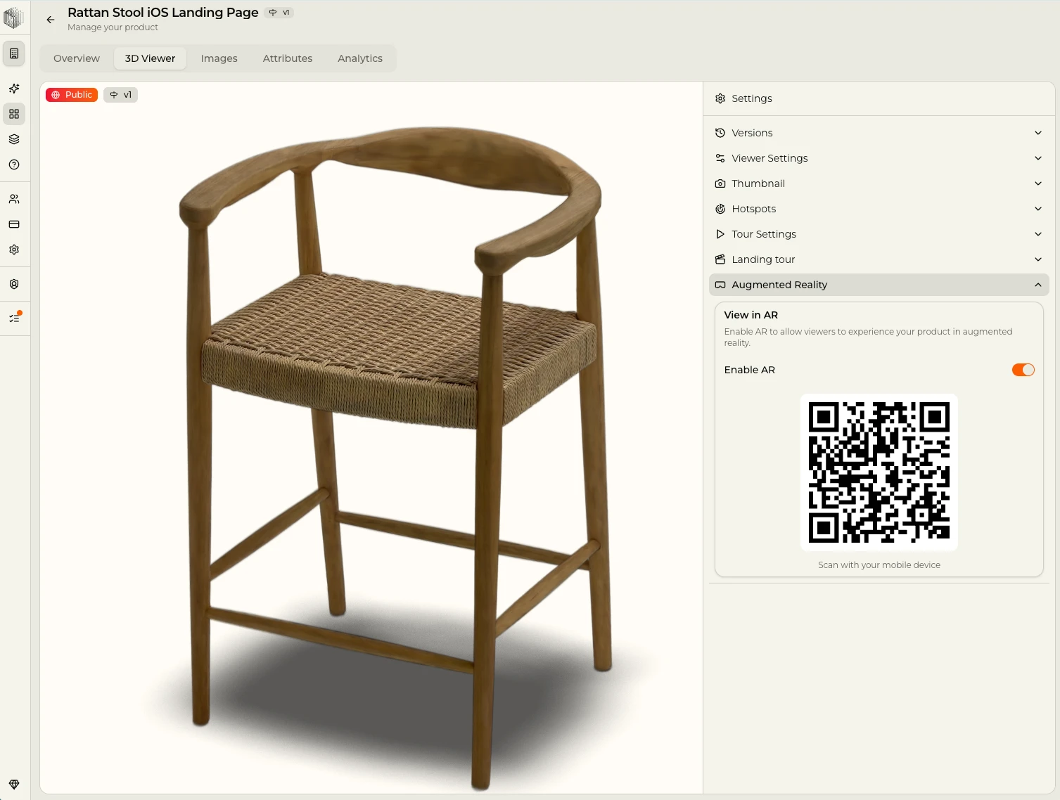Click the AR QR code image
Image resolution: width=1060 pixels, height=800 pixels.
[x=879, y=472]
